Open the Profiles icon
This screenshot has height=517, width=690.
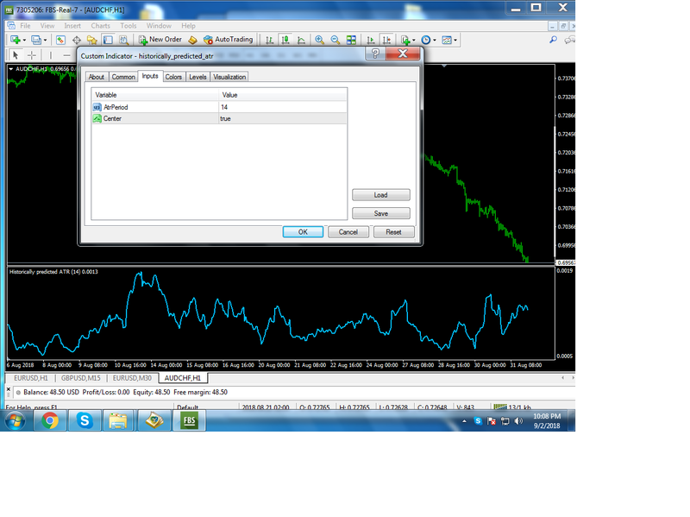[36, 40]
